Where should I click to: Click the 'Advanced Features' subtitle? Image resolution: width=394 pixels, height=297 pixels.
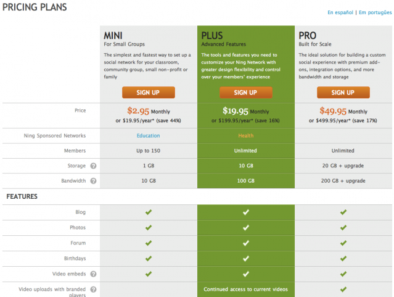pos(224,44)
